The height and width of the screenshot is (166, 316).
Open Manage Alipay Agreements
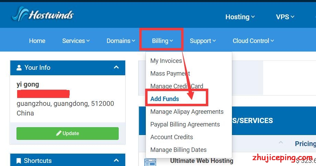point(187,112)
